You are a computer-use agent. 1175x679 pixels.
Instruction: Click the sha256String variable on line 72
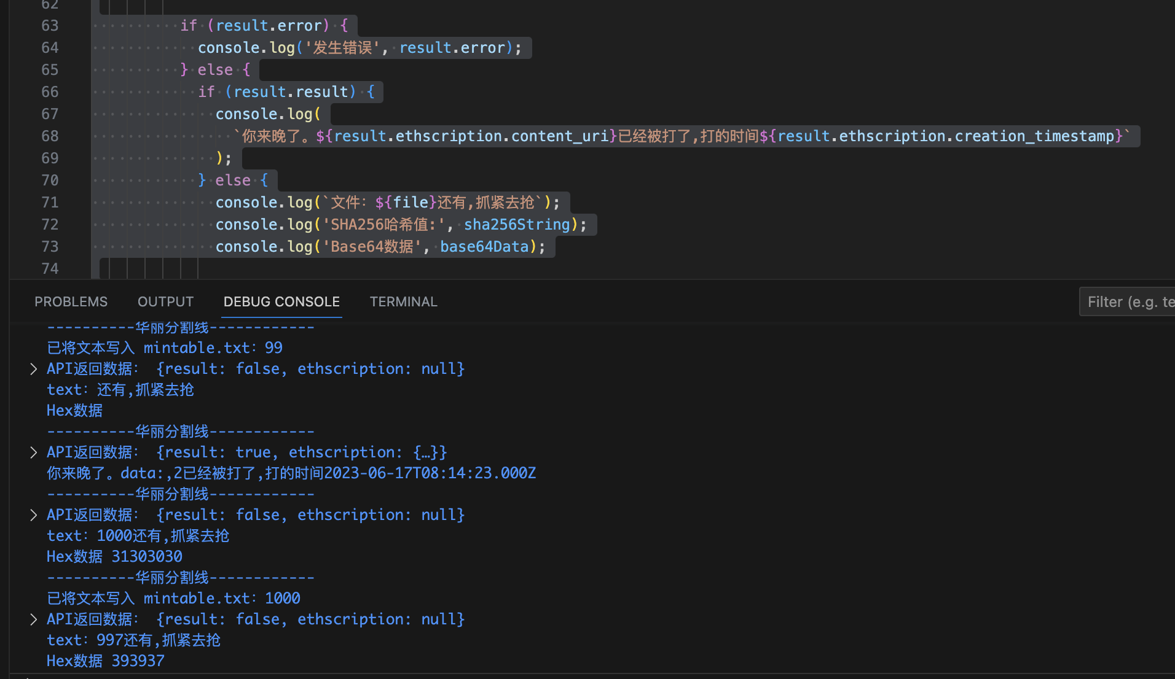pos(516,225)
